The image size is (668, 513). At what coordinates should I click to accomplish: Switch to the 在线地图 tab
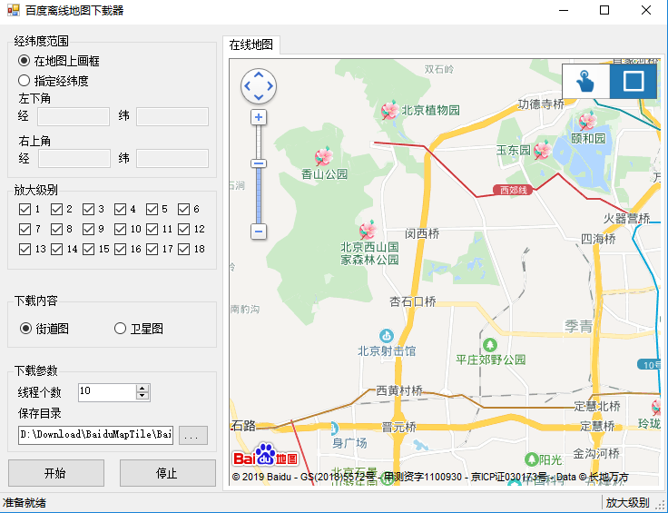(251, 44)
